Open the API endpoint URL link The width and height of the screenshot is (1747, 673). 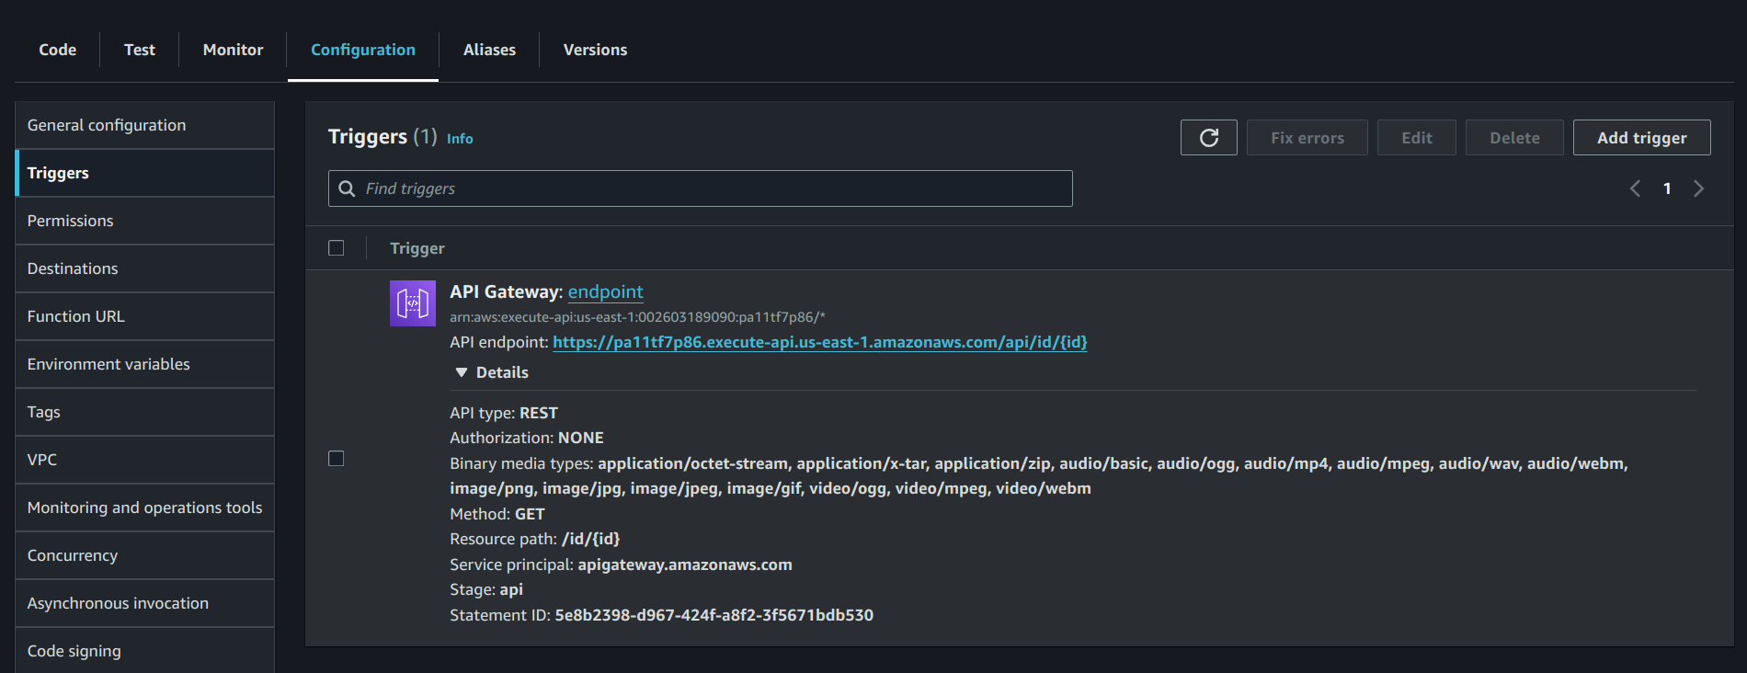[819, 342]
